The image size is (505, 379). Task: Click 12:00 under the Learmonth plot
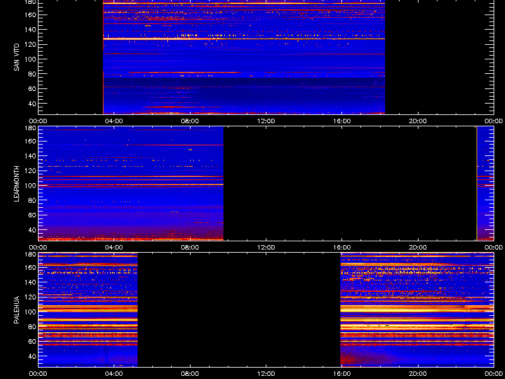tap(266, 248)
